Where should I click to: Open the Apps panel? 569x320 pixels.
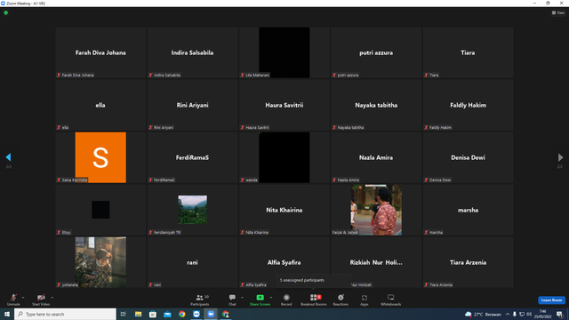tap(365, 300)
